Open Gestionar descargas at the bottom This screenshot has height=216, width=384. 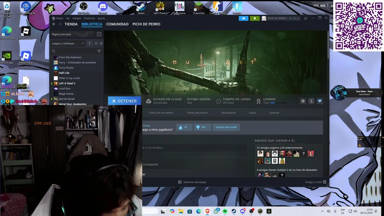coord(192,182)
